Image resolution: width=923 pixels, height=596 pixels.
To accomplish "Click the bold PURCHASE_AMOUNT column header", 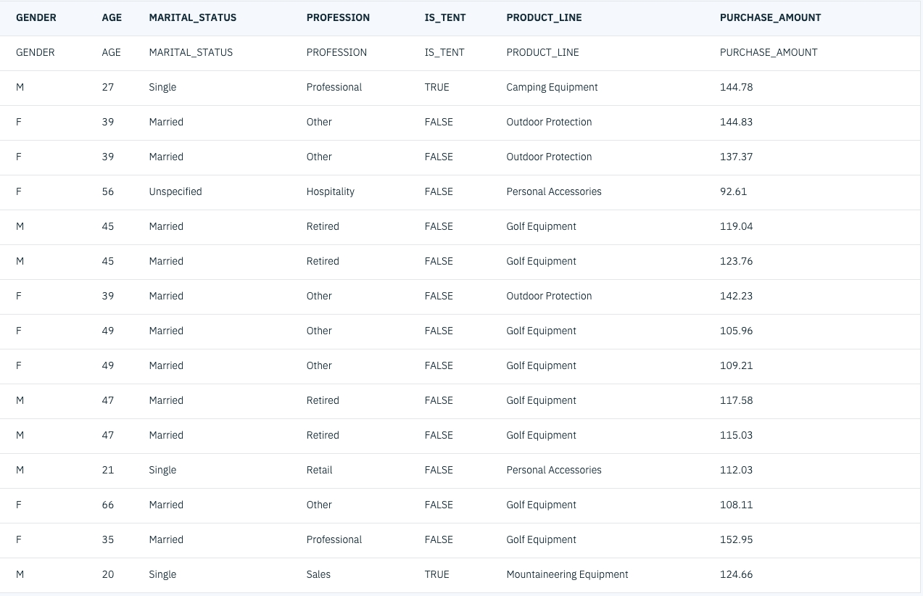I will click(x=770, y=17).
